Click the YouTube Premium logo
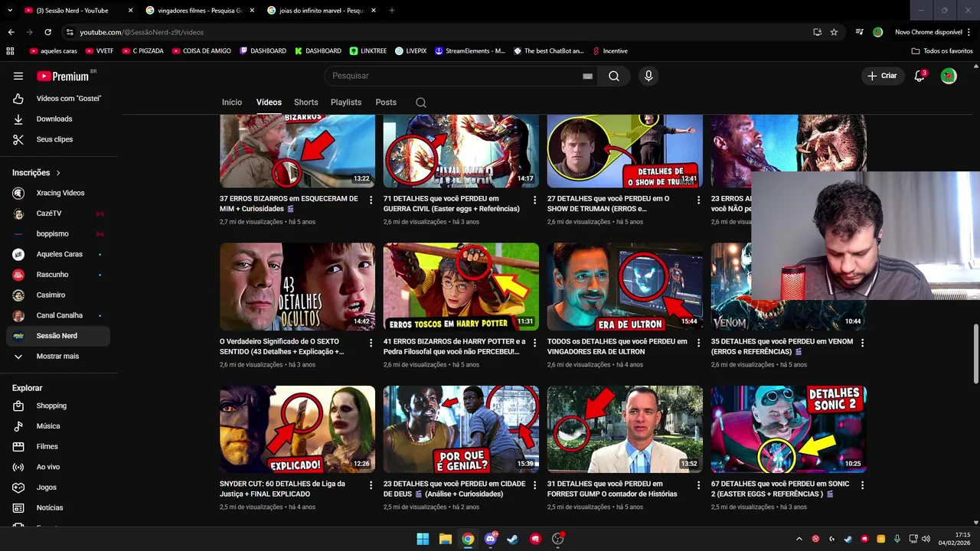This screenshot has width=980, height=551. click(64, 76)
